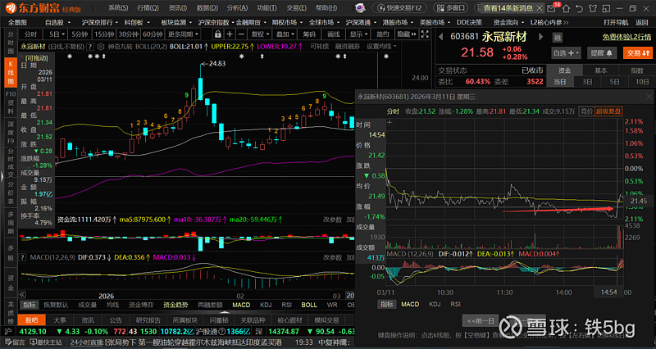Toggle the 可转债 overlay

click(319, 47)
